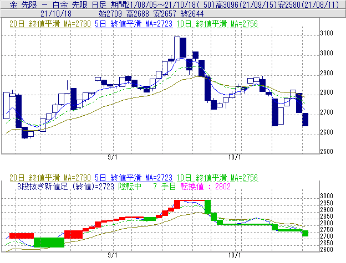Click the green '陰転中' status text
This screenshot has width=346, height=263.
(130, 187)
